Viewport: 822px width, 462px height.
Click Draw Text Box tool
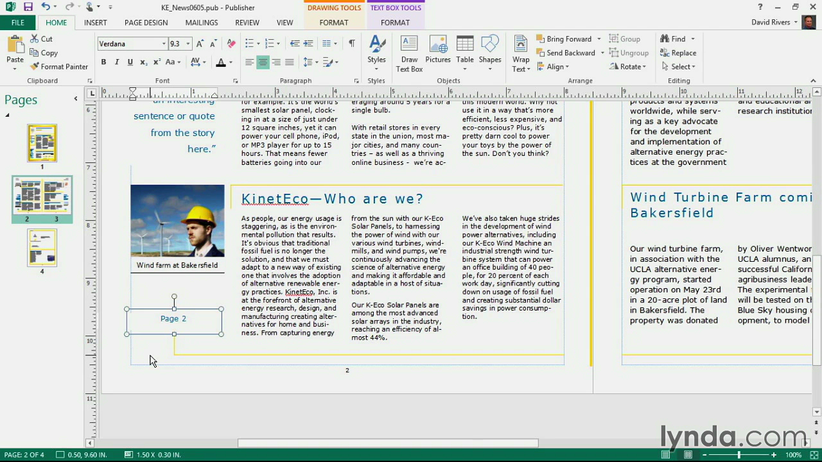[x=409, y=54]
